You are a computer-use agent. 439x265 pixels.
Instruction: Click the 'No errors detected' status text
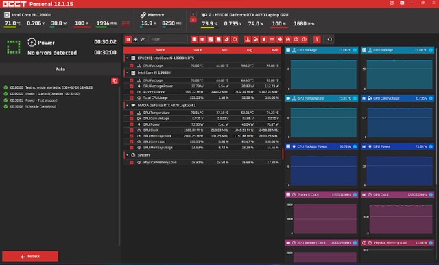52,53
